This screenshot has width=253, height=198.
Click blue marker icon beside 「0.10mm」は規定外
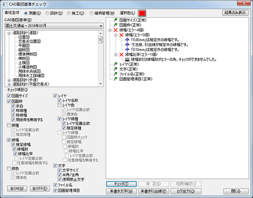(128, 49)
